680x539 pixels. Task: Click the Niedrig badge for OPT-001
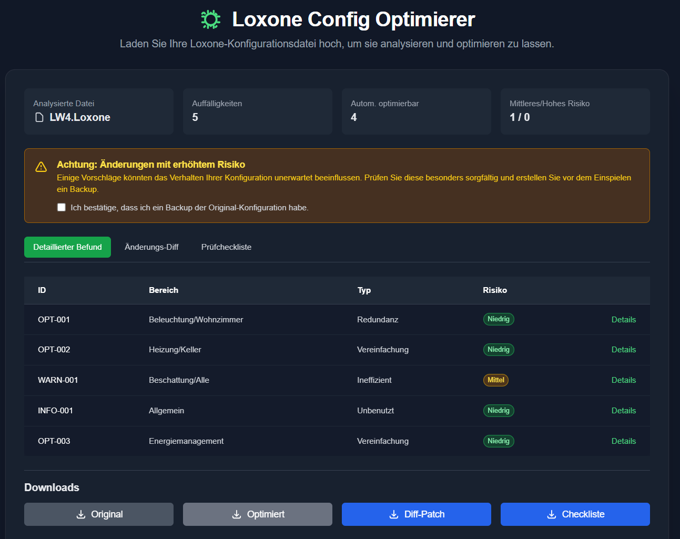coord(499,319)
